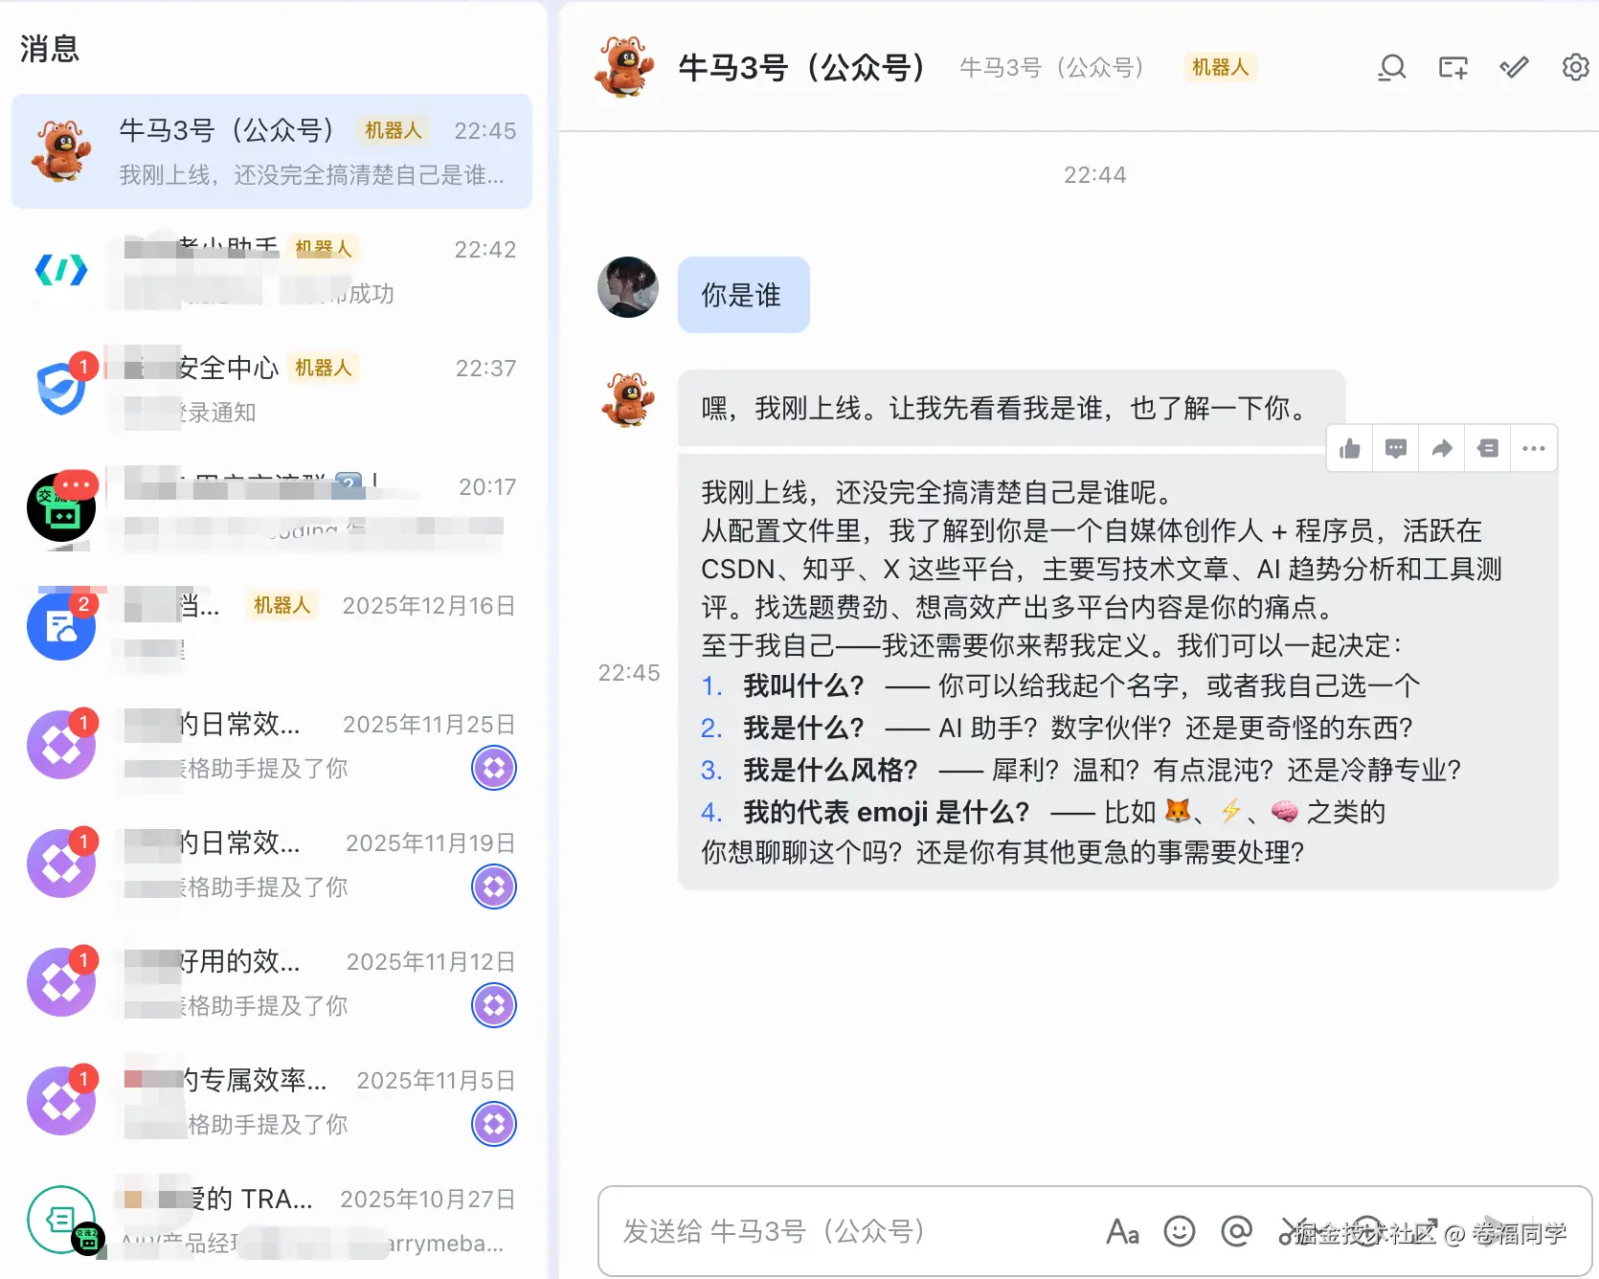Click the fourth message toolbar icon
This screenshot has height=1279, width=1599.
(x=1488, y=448)
